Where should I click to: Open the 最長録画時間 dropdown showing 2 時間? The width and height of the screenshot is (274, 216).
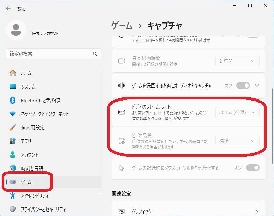point(237,61)
